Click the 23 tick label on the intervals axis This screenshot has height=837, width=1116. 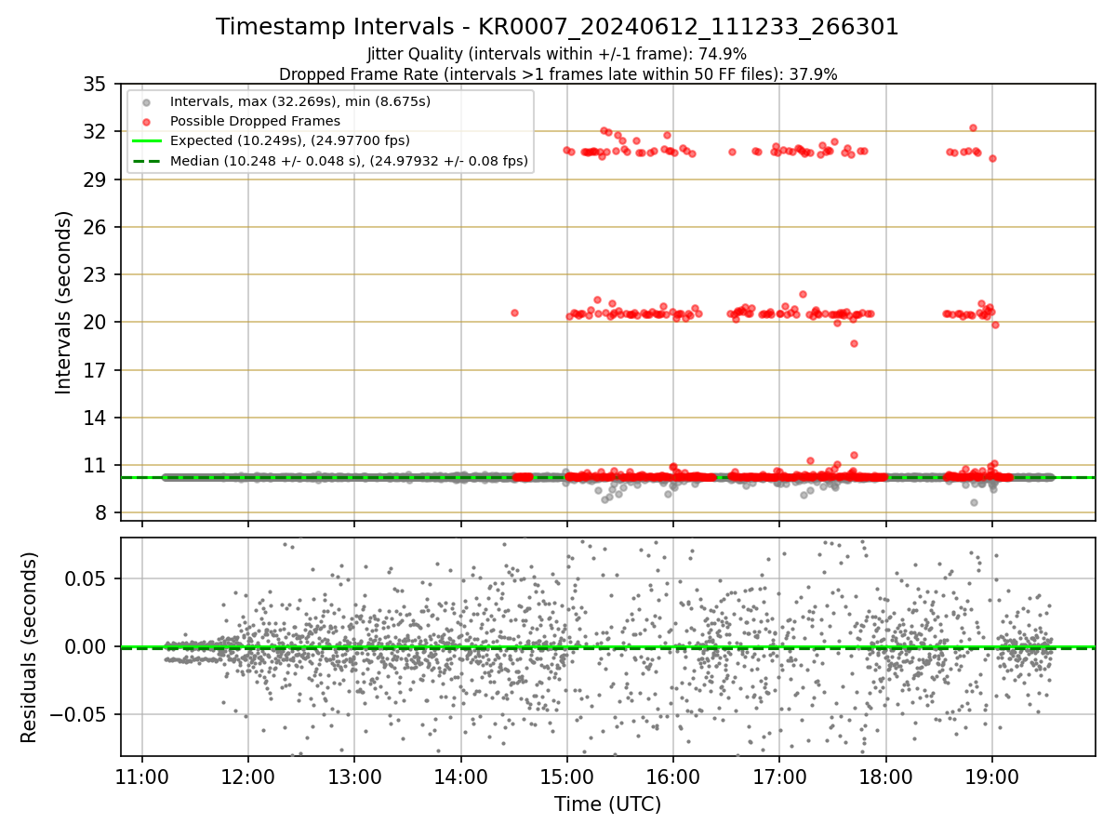tap(96, 274)
